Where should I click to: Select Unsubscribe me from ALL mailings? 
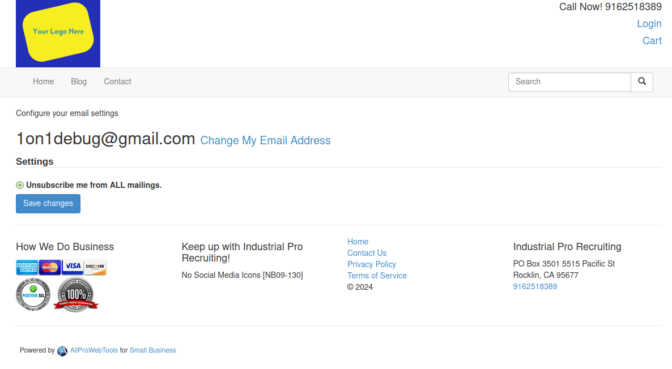point(20,186)
